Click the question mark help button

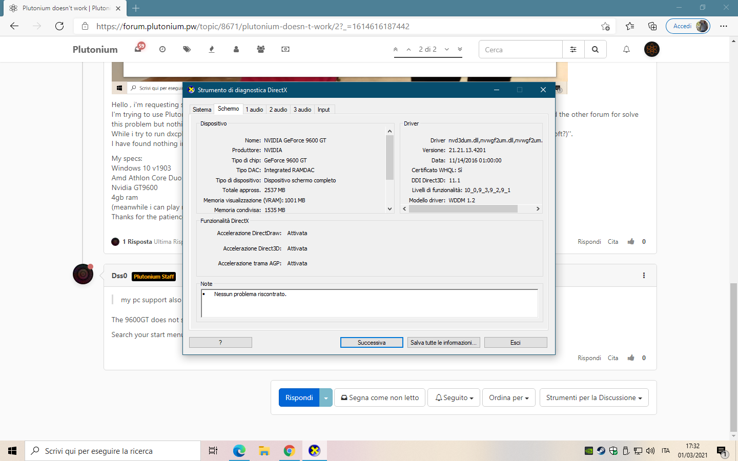220,343
